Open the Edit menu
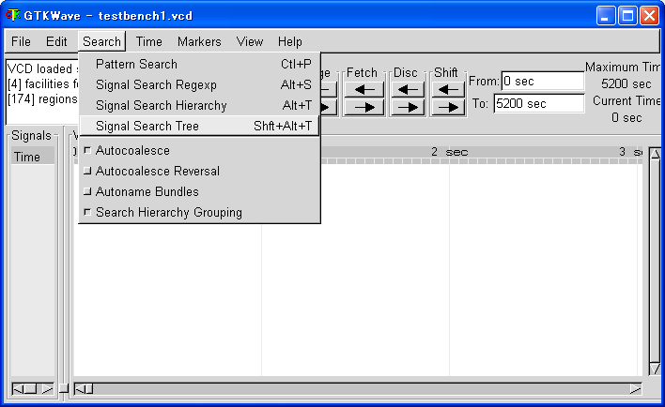The image size is (665, 407). pyautogui.click(x=56, y=41)
